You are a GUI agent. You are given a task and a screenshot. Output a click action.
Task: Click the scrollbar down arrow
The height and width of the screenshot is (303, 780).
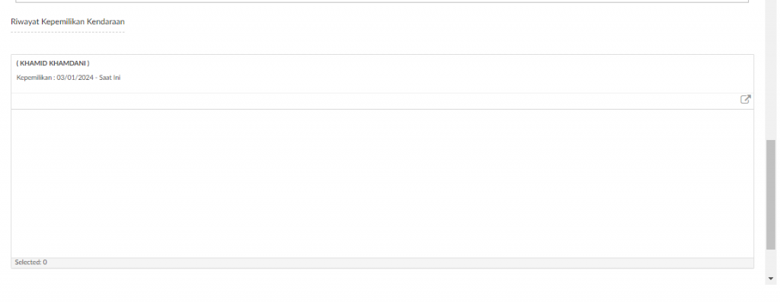(771, 279)
